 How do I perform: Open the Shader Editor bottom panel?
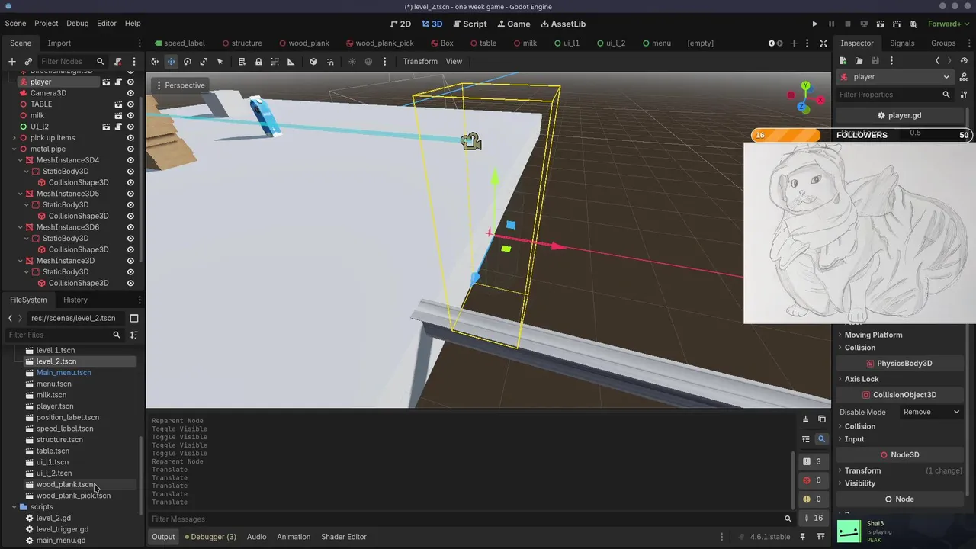pos(344,537)
